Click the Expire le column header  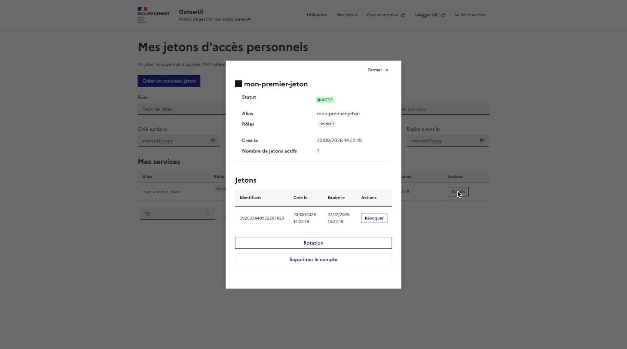(336, 198)
